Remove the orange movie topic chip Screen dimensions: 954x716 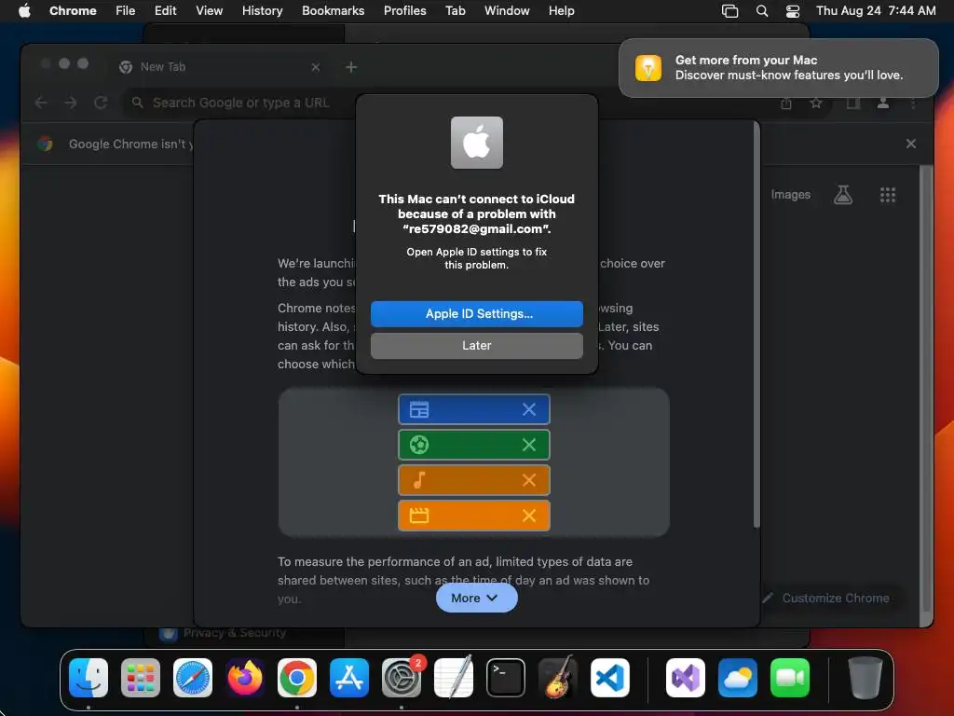pyautogui.click(x=529, y=516)
